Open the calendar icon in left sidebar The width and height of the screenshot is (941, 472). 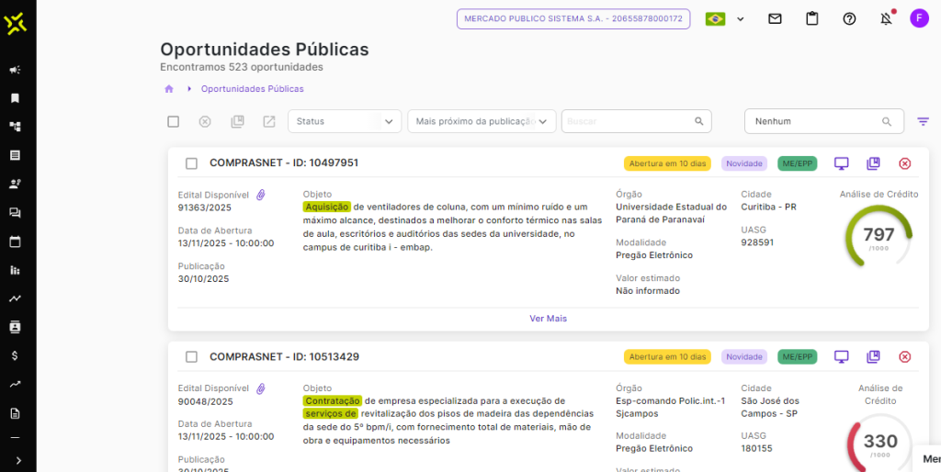click(x=15, y=242)
